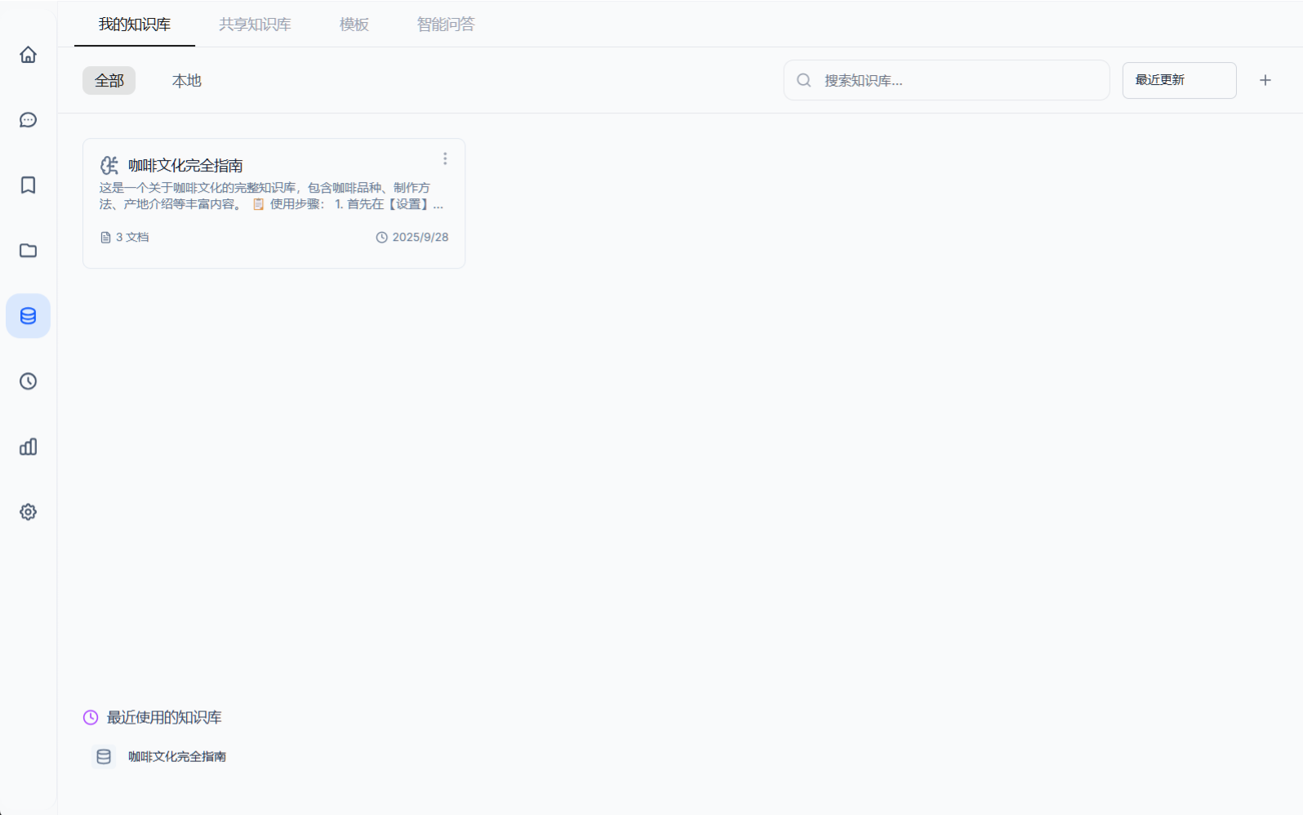Open the 智能问答 tab
This screenshot has width=1303, height=815.
tap(445, 24)
